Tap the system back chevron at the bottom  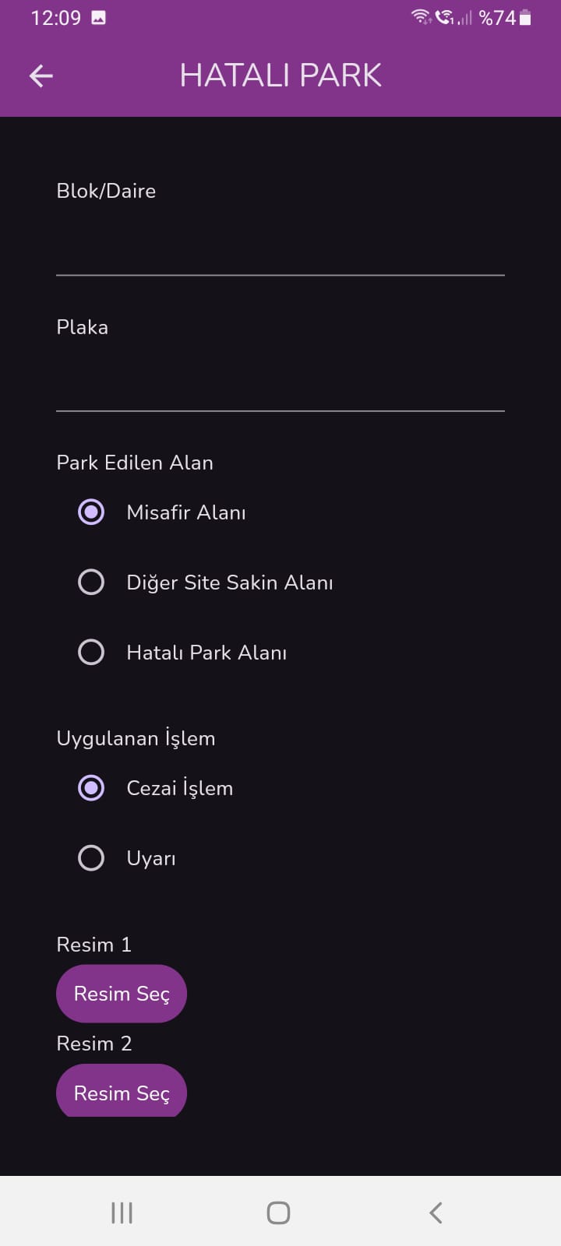click(436, 1213)
